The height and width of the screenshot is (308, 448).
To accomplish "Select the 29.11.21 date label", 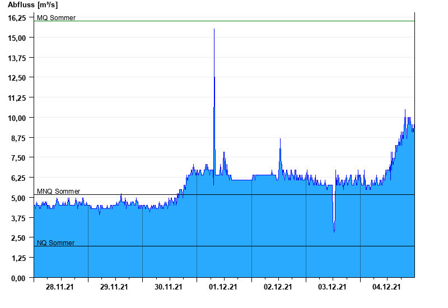I will tap(114, 287).
